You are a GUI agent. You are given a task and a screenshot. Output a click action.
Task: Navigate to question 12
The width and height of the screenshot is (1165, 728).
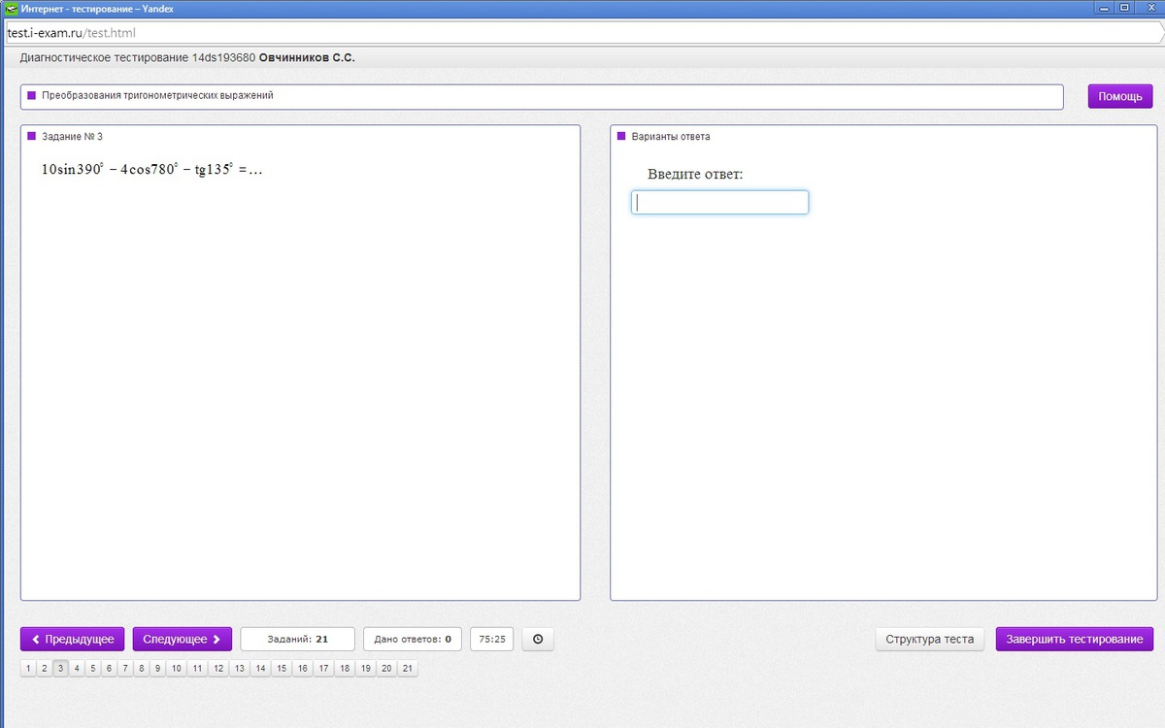218,668
